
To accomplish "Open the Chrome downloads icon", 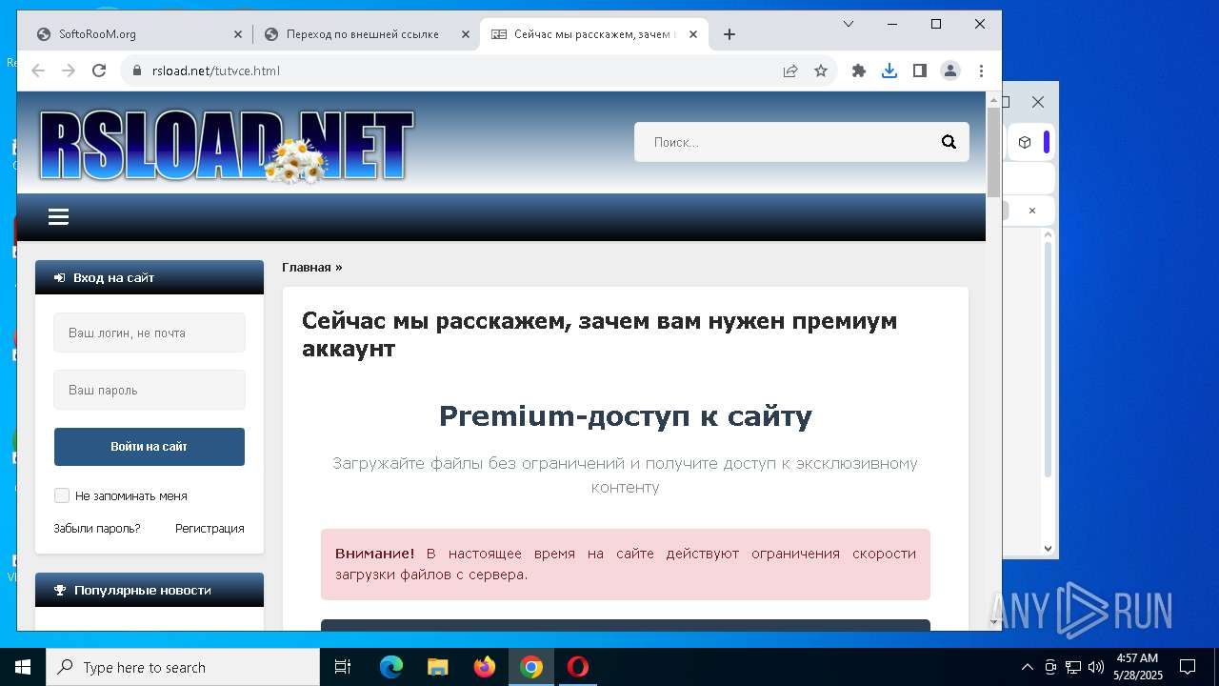I will click(889, 71).
